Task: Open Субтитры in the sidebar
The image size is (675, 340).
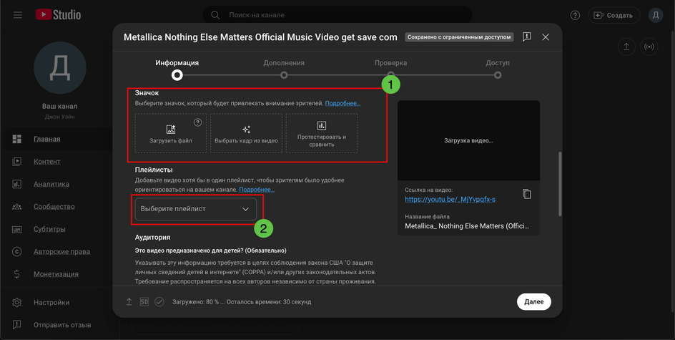Action: pos(49,229)
